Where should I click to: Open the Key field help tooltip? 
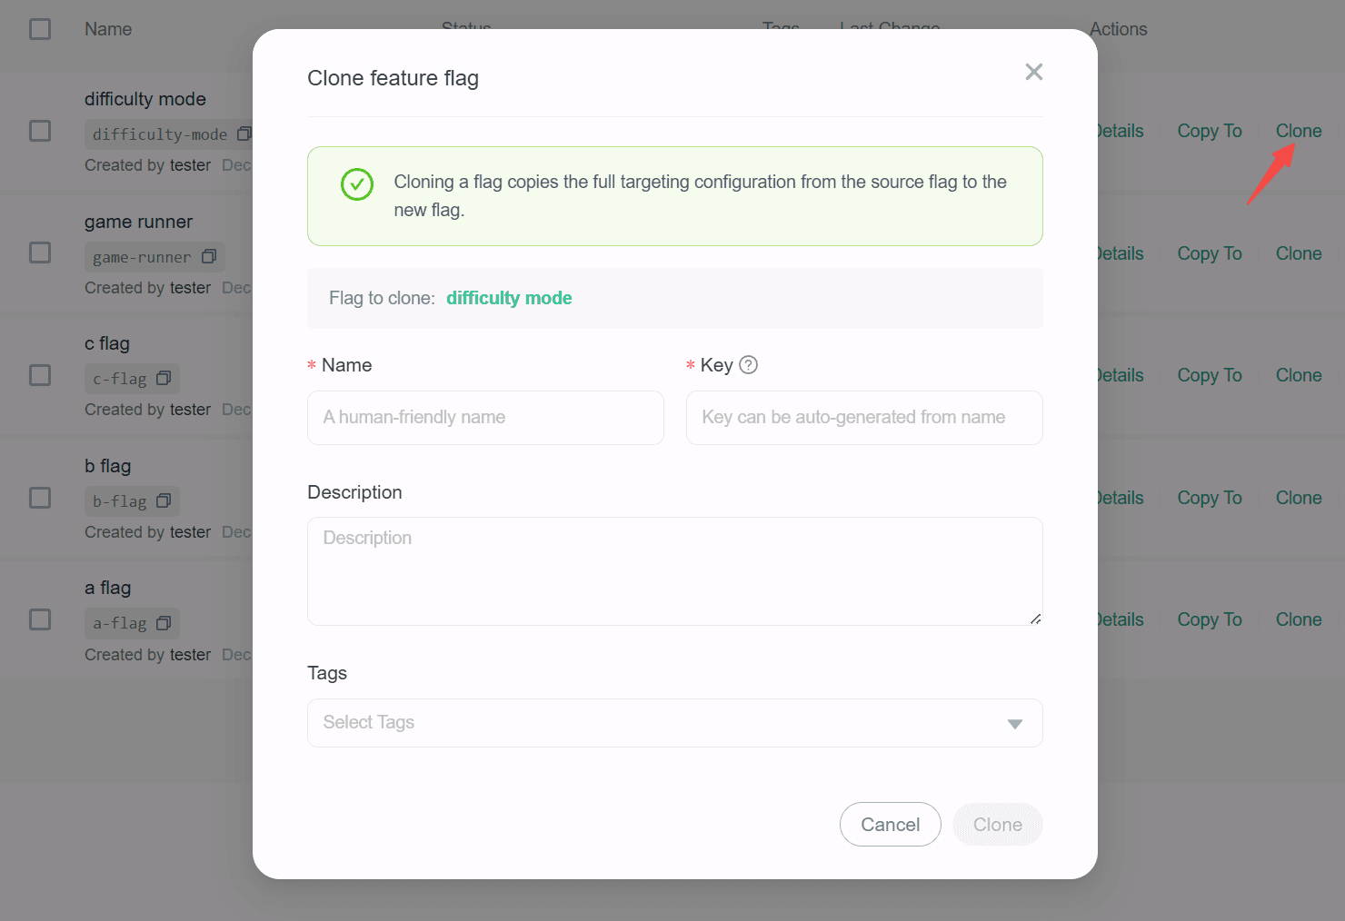[747, 364]
